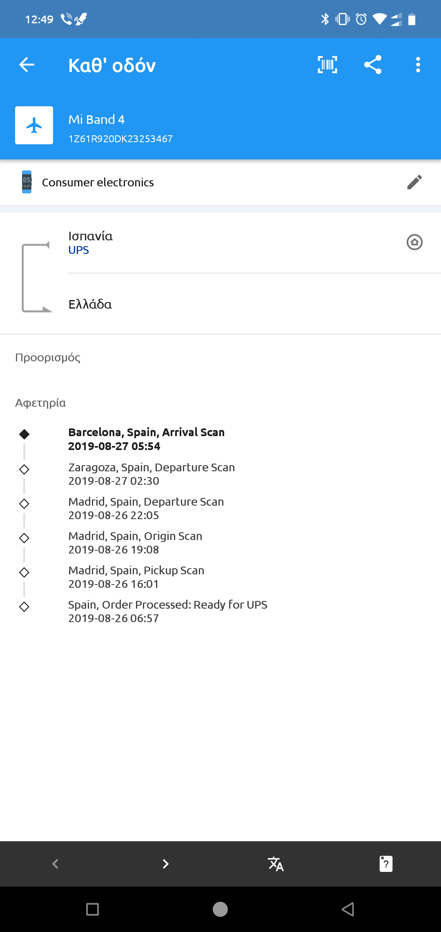Tap the Order Processed tracking entry
Screen dimensions: 441x932
[167, 611]
